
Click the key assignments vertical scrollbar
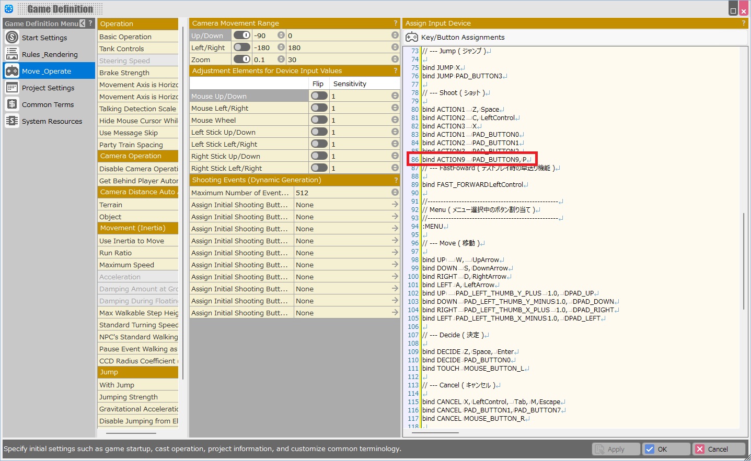click(x=743, y=261)
